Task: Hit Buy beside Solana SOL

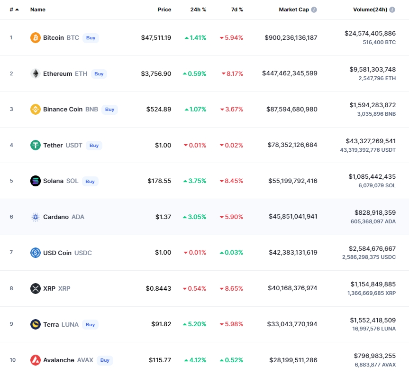Action: click(x=90, y=181)
